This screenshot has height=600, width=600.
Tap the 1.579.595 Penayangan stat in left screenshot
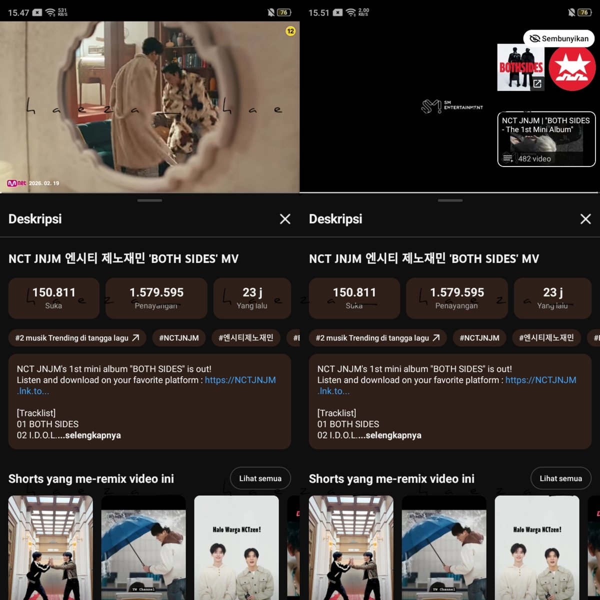coord(156,298)
